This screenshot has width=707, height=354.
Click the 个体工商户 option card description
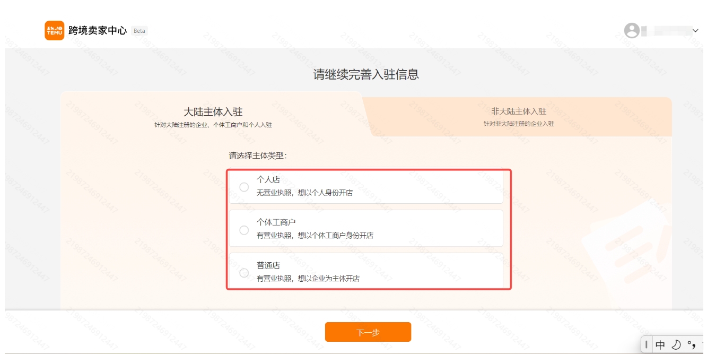[x=315, y=236]
